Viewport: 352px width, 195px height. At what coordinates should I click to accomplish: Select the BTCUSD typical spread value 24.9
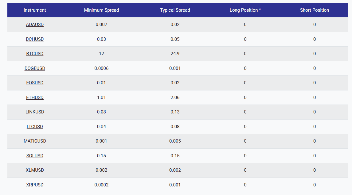[175, 54]
